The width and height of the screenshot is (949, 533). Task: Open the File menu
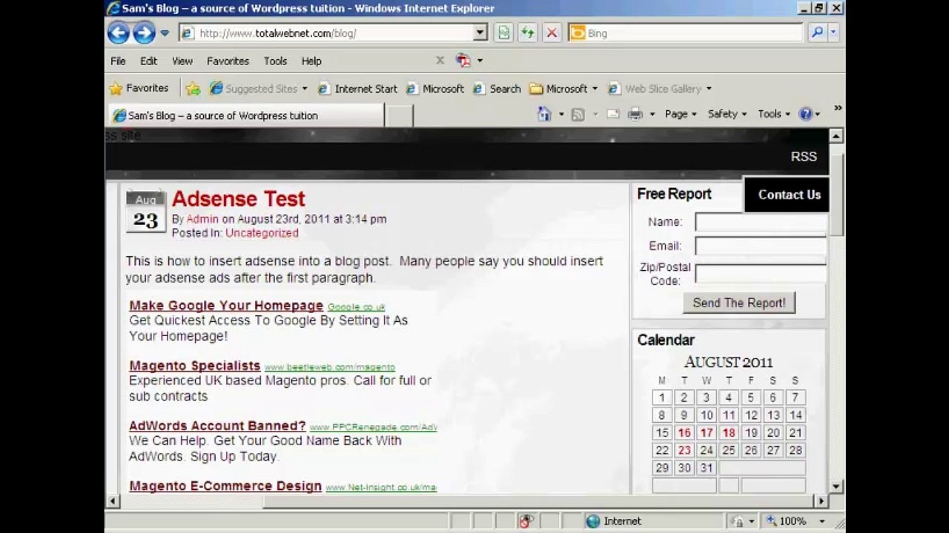click(118, 61)
